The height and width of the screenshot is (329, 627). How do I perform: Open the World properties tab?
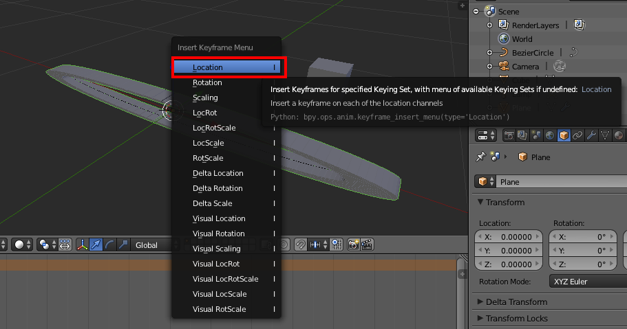550,135
